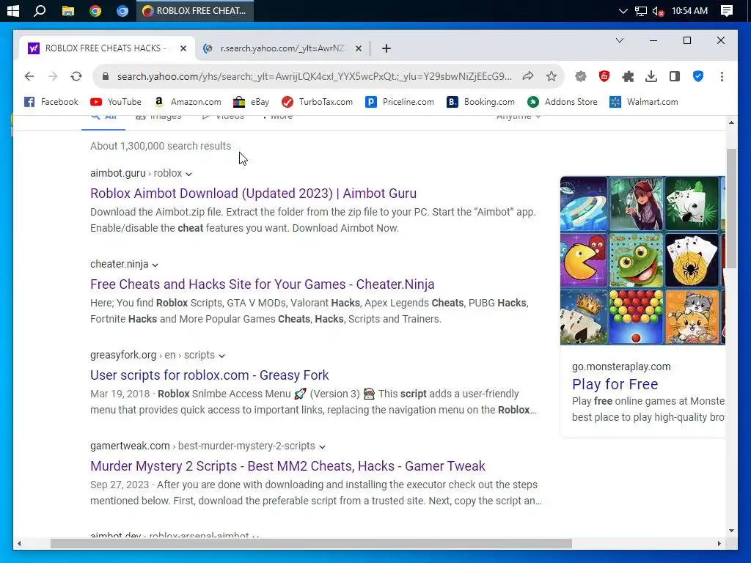Open the Priceline.com bookmark
Screen dimensions: 751x563
tap(400, 102)
